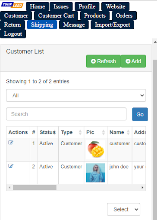Open the Shipping menu tab
Viewport: 157px width, 220px height.
tap(42, 24)
